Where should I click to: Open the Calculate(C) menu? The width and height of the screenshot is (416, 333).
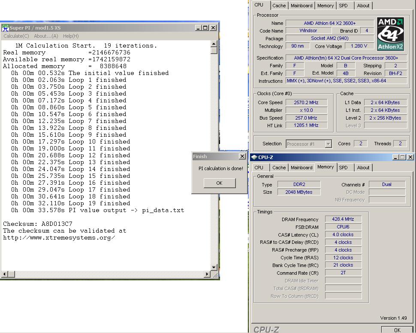point(16,36)
